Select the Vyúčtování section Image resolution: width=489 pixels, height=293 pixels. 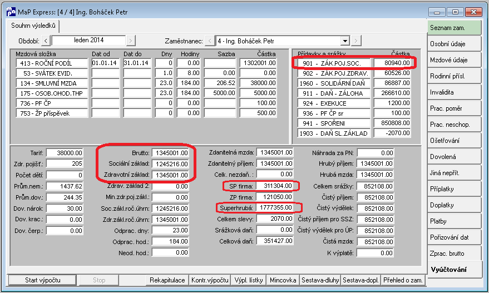tap(455, 270)
